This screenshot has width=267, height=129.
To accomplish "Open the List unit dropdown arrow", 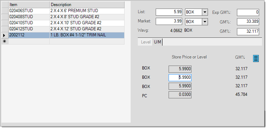I will [x=205, y=12].
